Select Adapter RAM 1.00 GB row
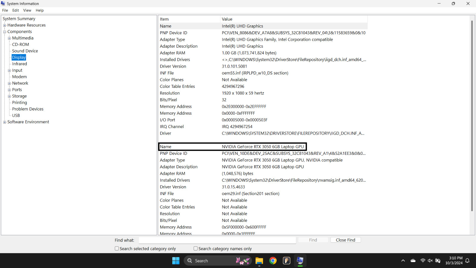476x268 pixels. (263, 53)
